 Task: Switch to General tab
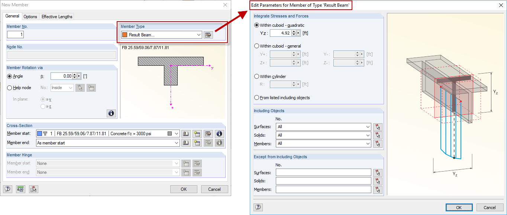tap(12, 16)
